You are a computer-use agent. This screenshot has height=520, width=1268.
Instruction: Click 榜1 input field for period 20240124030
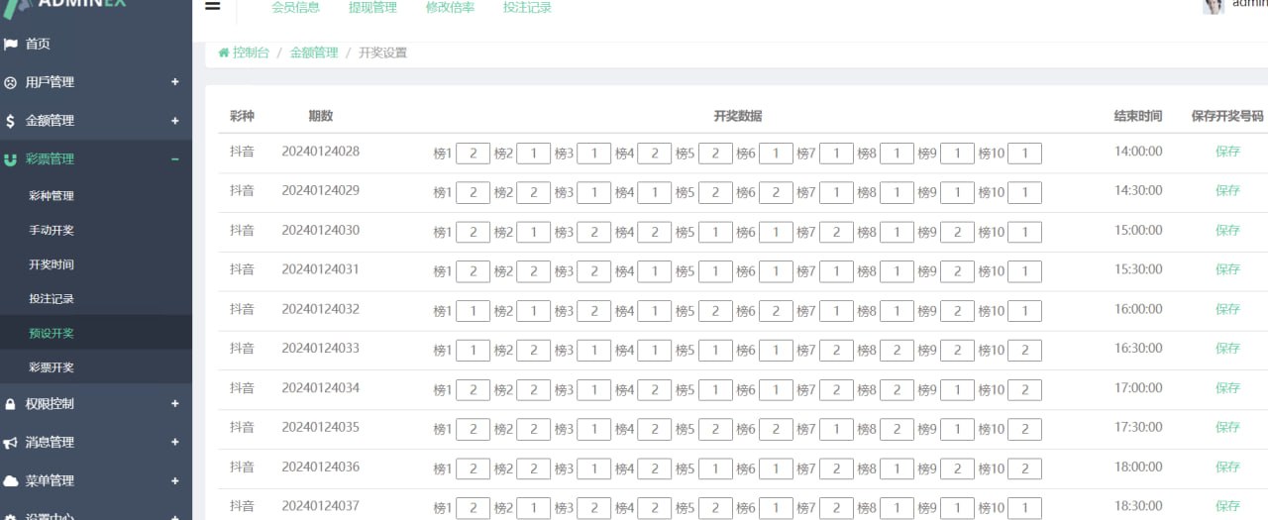(x=473, y=232)
